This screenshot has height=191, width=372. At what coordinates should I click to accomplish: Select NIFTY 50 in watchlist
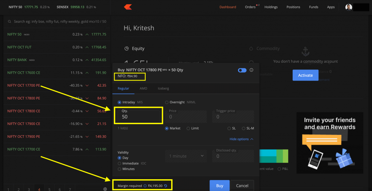tap(57, 35)
